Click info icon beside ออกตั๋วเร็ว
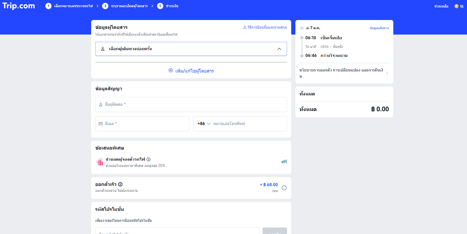The width and height of the screenshot is (467, 234). click(x=120, y=184)
